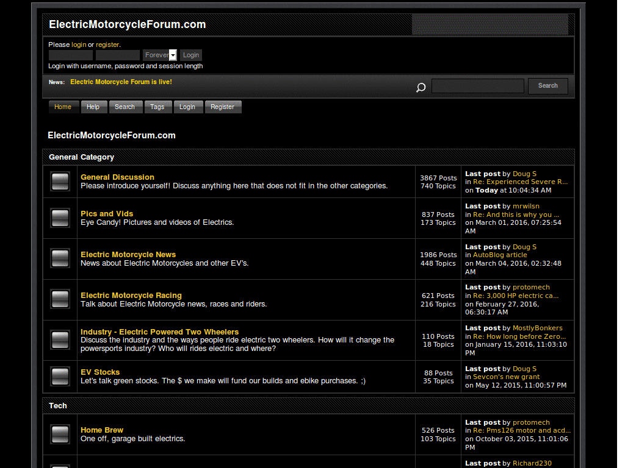625x468 pixels.
Task: Follow the 'register' link in greeting
Action: tap(107, 44)
